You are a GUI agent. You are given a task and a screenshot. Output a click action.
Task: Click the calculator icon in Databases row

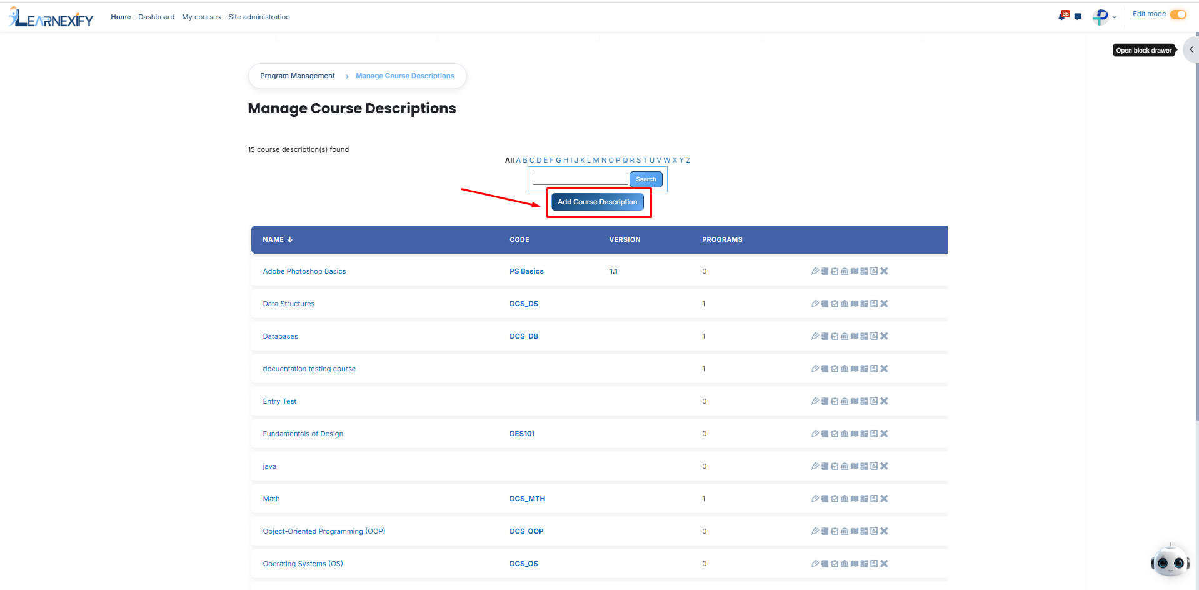click(864, 336)
